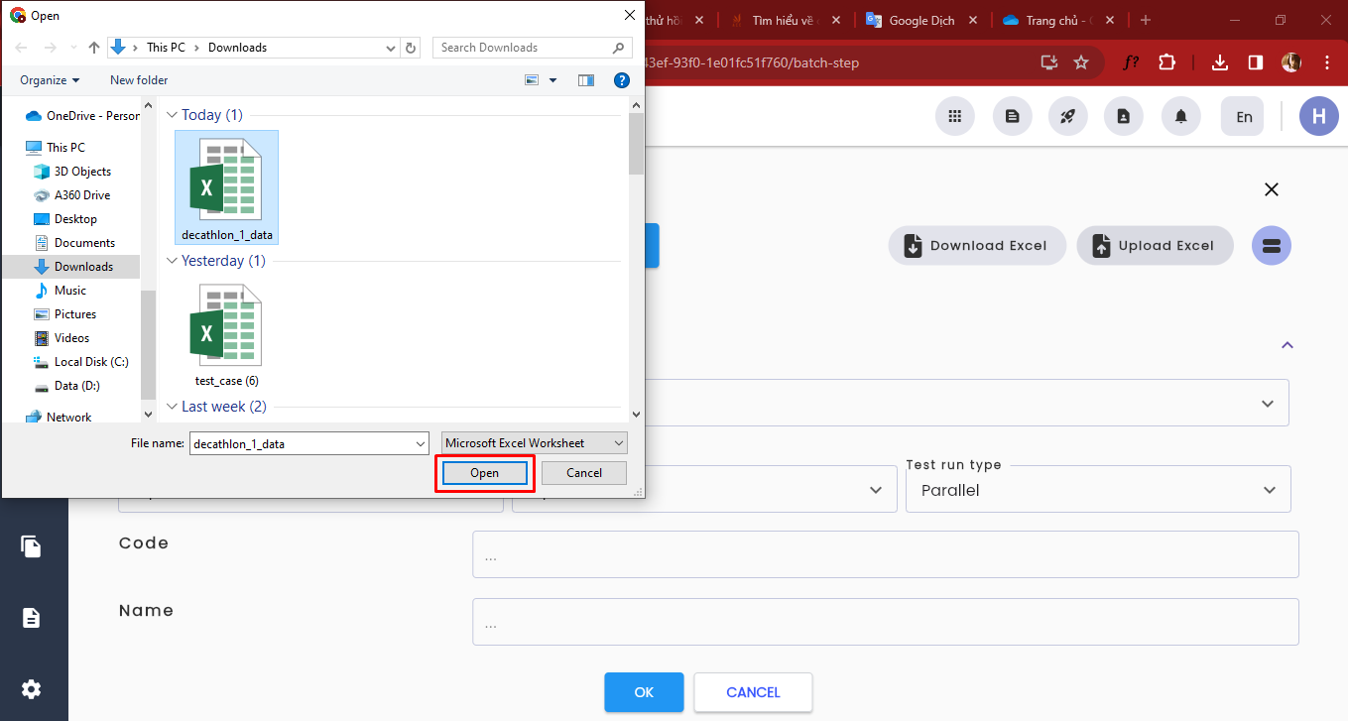Click the grid apps icon in header
Screen dimensions: 1348x721
pyautogui.click(x=955, y=116)
